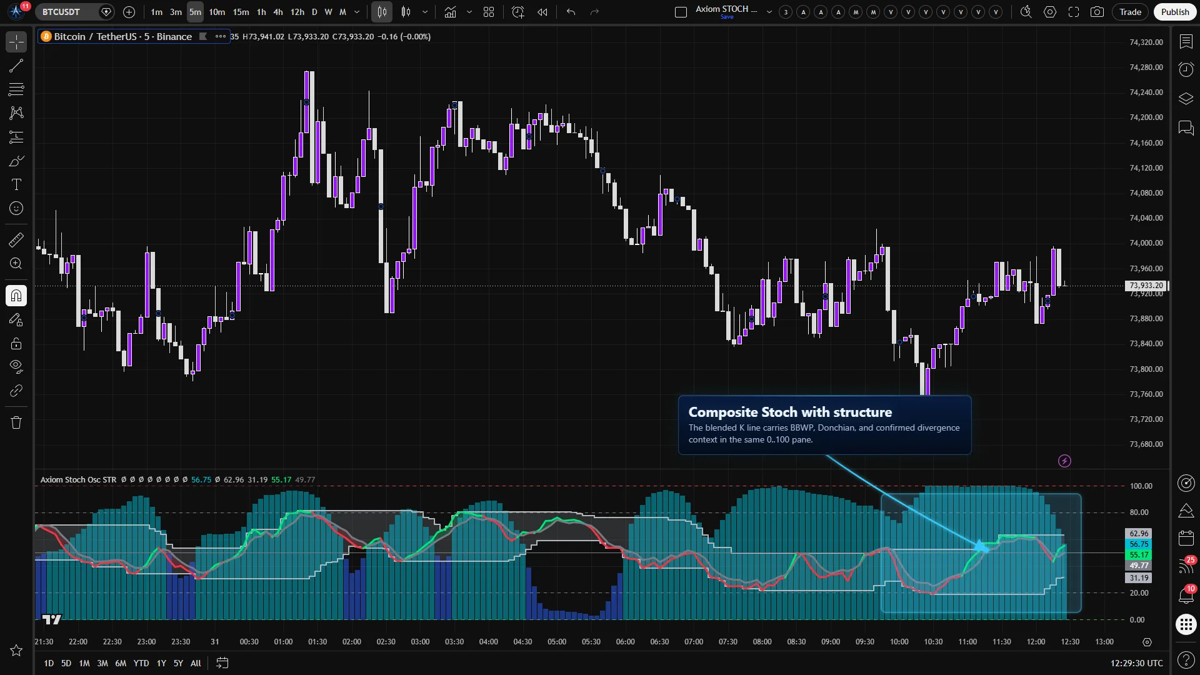Open the watchlist panel icon
The width and height of the screenshot is (1200, 675).
1186,42
